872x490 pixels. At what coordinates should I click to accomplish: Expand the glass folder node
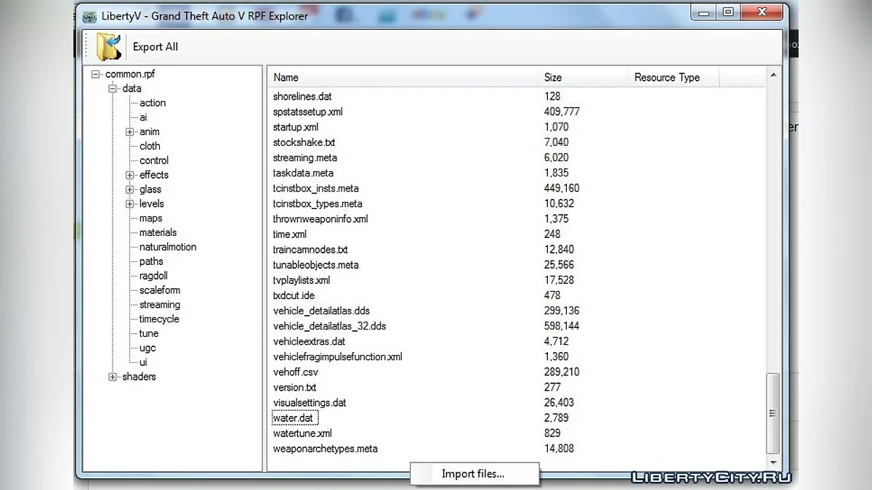130,189
